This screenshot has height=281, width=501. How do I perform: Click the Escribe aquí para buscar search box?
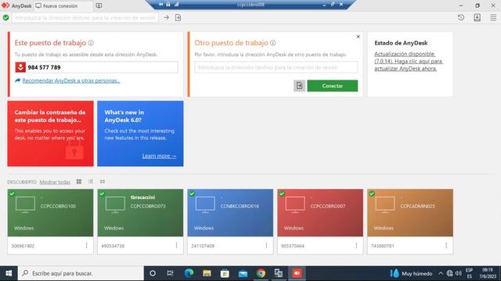tap(81, 273)
